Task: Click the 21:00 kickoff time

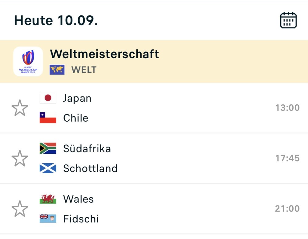Action: coord(287,209)
